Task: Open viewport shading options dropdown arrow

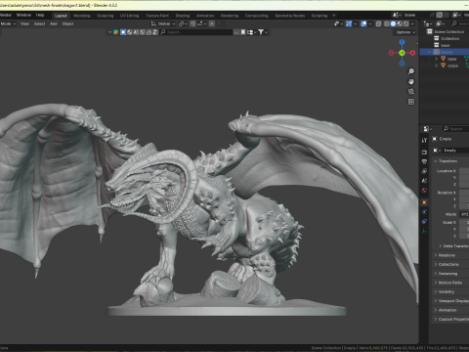Action: tap(412, 23)
